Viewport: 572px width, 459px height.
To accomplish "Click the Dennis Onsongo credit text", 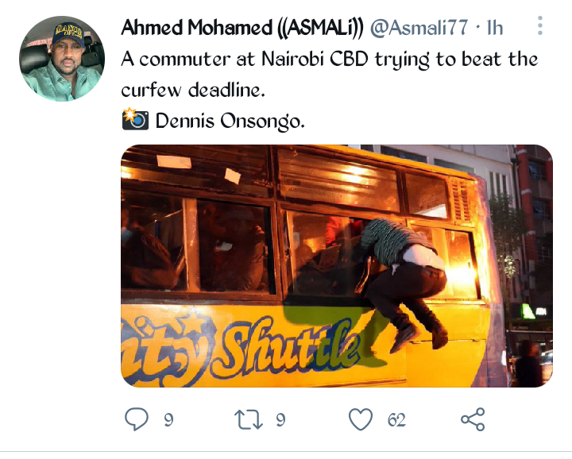I will [x=230, y=121].
